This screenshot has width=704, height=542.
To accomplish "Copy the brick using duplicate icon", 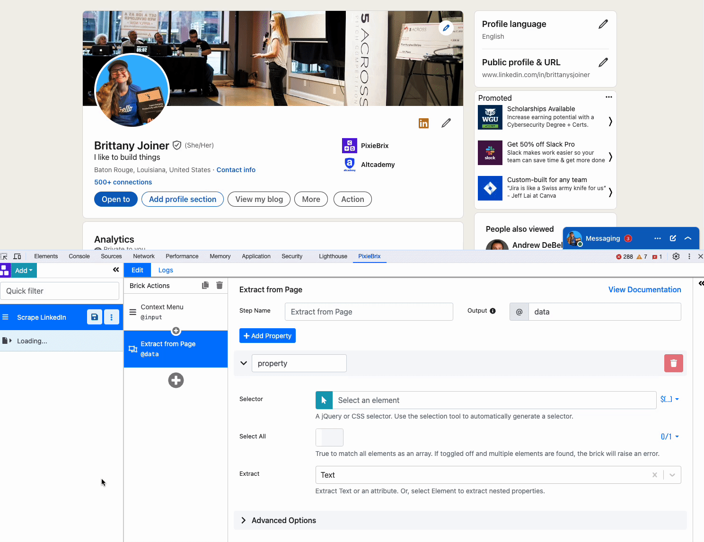I will [205, 285].
